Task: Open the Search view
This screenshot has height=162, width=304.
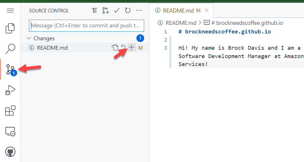Action: point(10,49)
